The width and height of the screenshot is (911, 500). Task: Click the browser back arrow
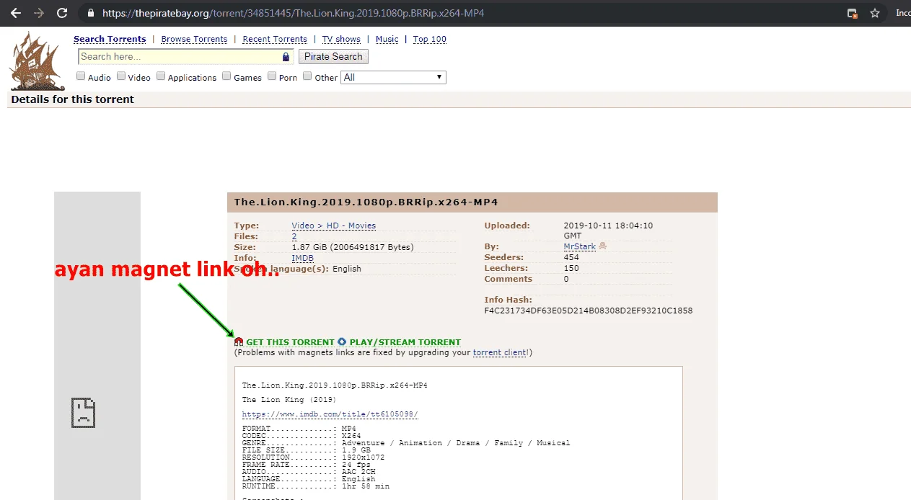[x=16, y=13]
